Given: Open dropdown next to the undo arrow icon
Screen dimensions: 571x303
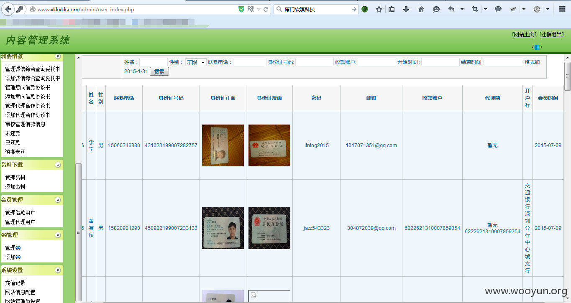Looking at the screenshot, I should [462, 9].
